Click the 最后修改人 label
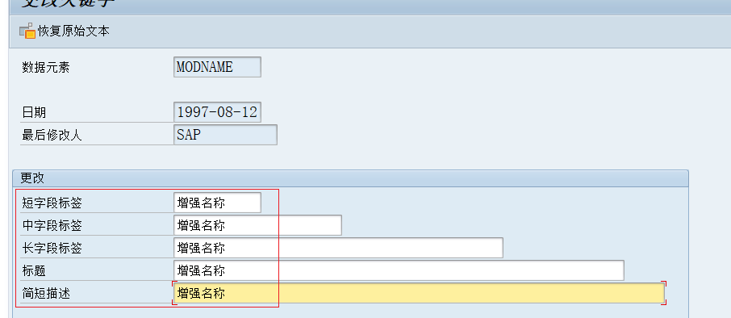The height and width of the screenshot is (318, 731). 52,136
